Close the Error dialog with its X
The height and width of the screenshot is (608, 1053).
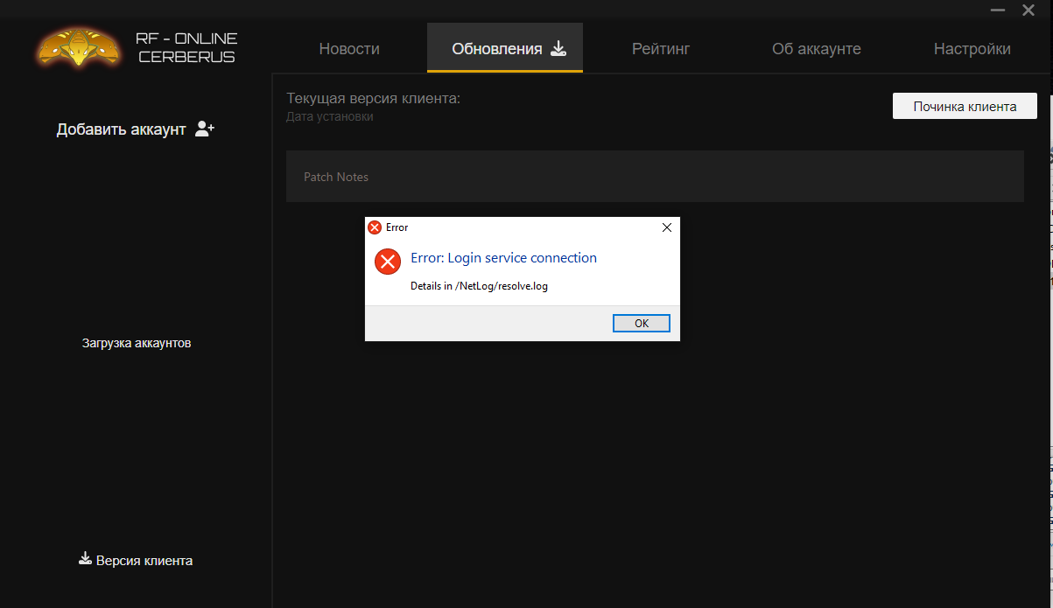(x=666, y=227)
